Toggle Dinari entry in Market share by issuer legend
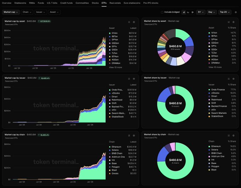The image size is (241, 188). [222, 96]
